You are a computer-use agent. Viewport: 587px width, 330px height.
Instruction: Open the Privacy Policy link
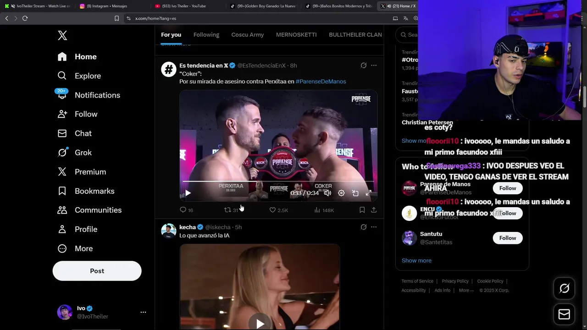pos(455,281)
